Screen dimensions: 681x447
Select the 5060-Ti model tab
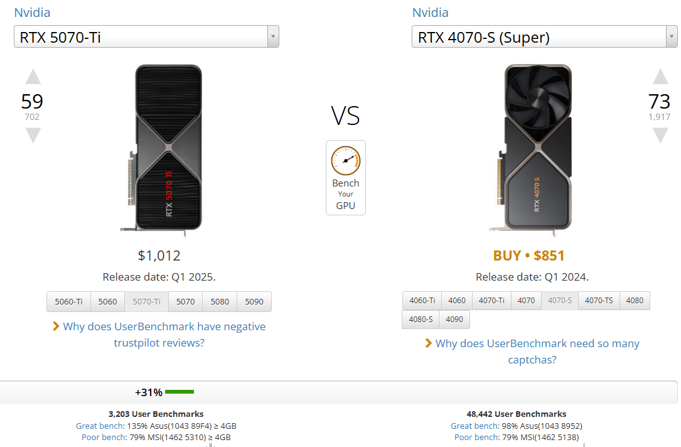pos(68,302)
